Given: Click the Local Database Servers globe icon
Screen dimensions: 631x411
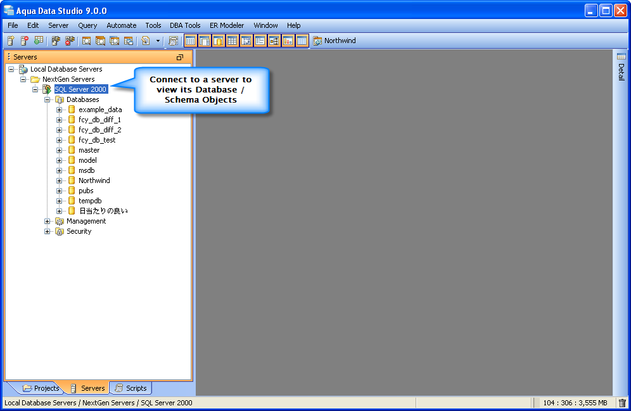Looking at the screenshot, I should coord(23,69).
